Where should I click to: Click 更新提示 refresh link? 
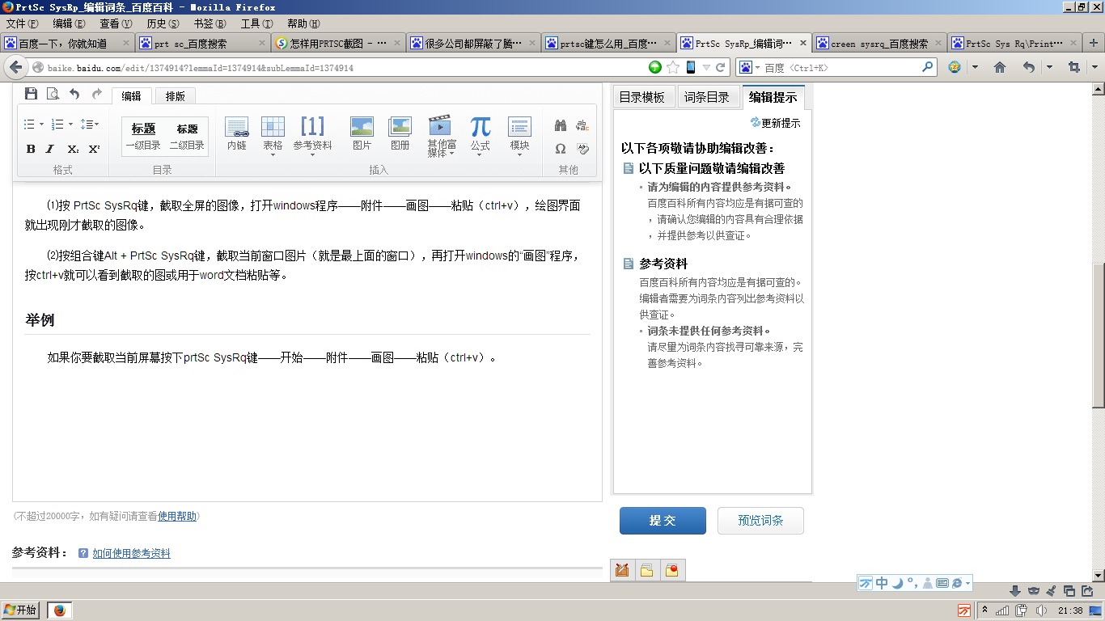[x=776, y=123]
